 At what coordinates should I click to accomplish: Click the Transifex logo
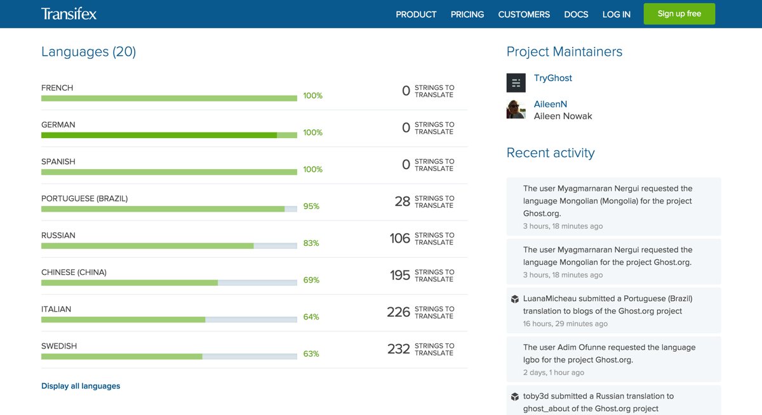69,14
